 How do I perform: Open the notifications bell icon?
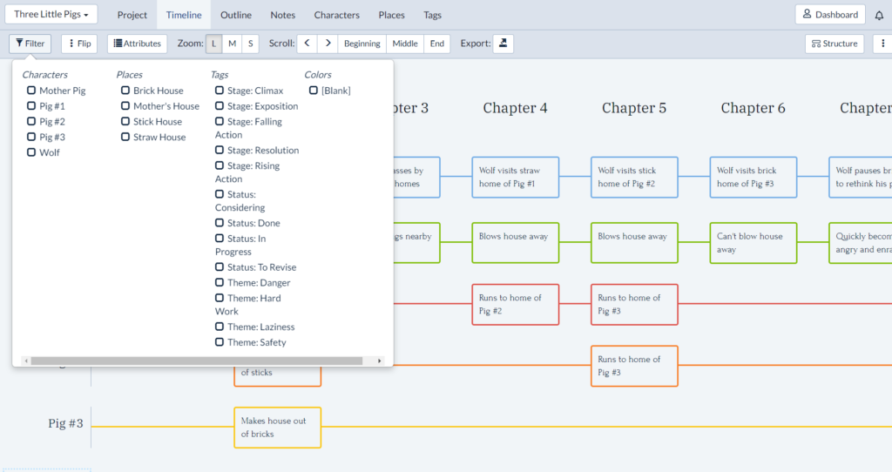pos(879,15)
